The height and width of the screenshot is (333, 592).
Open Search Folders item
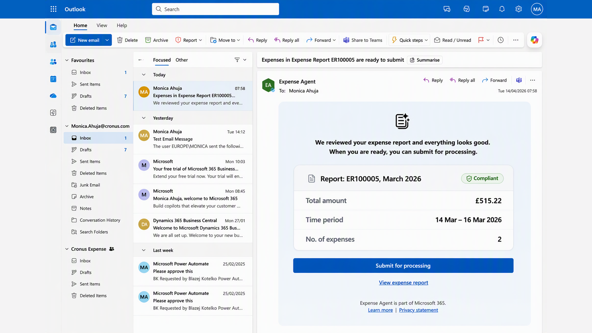point(98,232)
